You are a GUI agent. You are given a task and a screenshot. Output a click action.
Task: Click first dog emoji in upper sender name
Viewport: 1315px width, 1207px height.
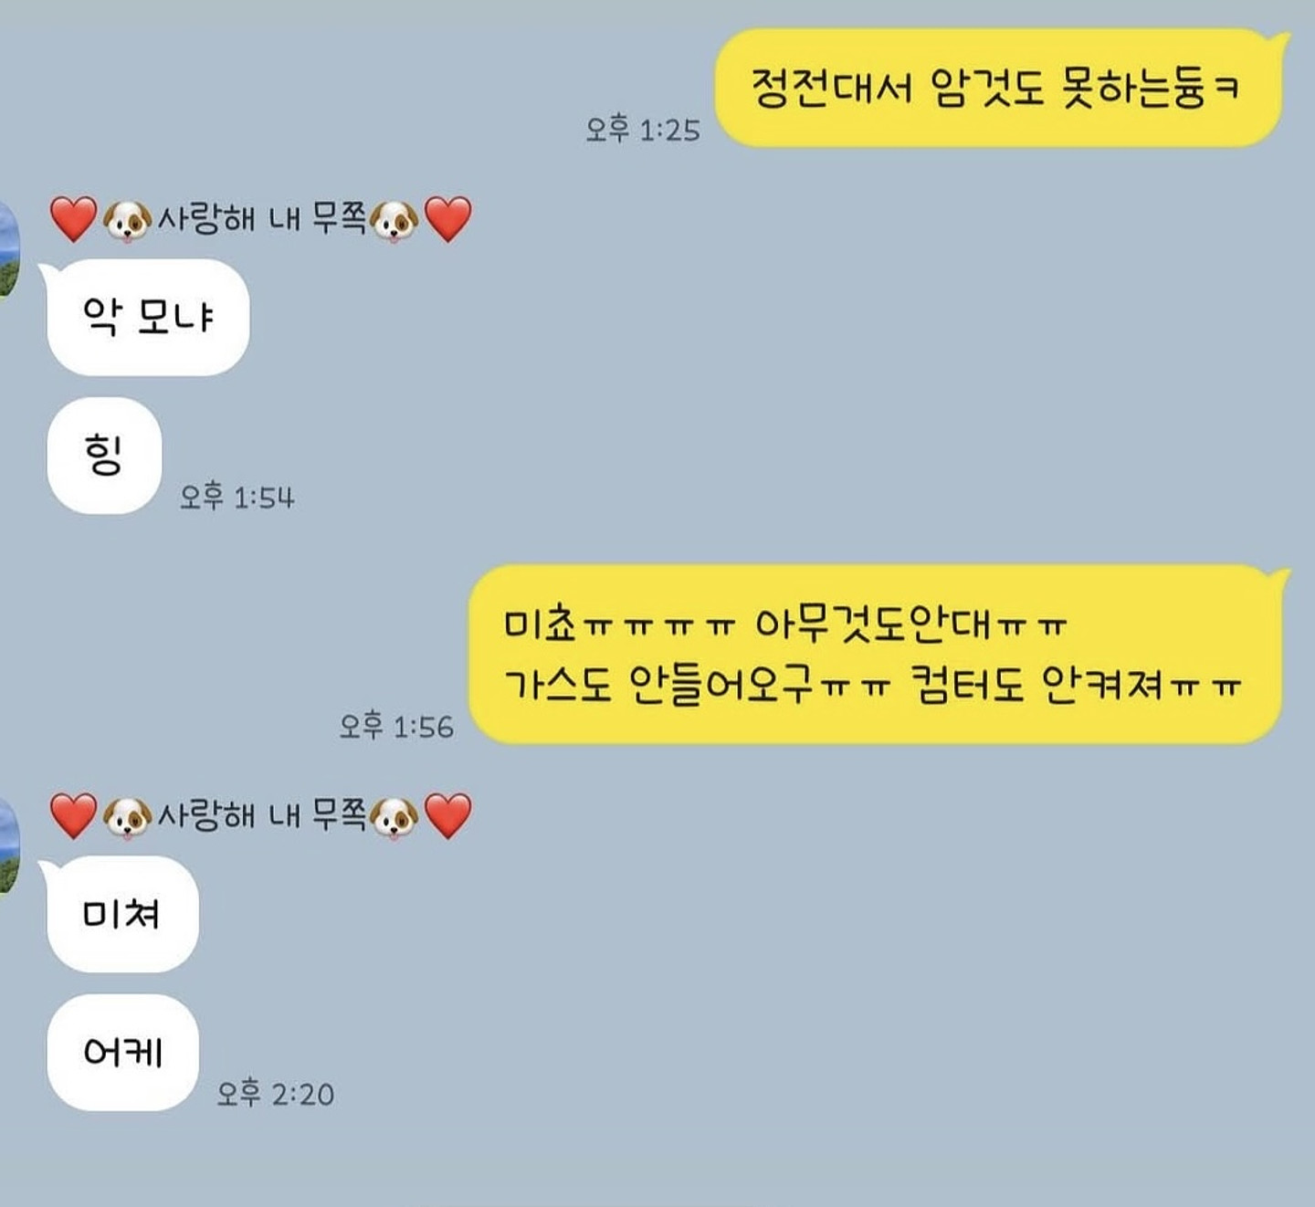point(127,220)
